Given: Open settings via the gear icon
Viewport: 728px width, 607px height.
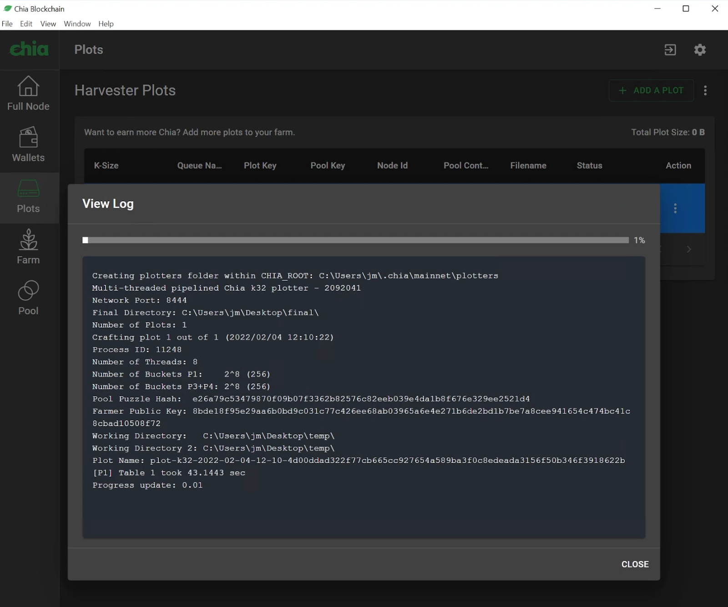Looking at the screenshot, I should tap(700, 50).
